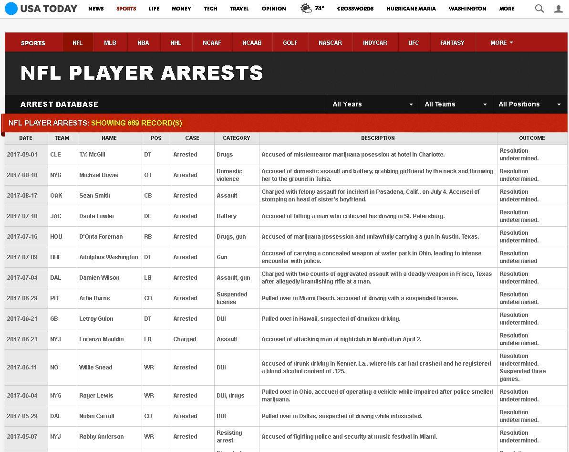Click the name Sean Smith

point(95,195)
